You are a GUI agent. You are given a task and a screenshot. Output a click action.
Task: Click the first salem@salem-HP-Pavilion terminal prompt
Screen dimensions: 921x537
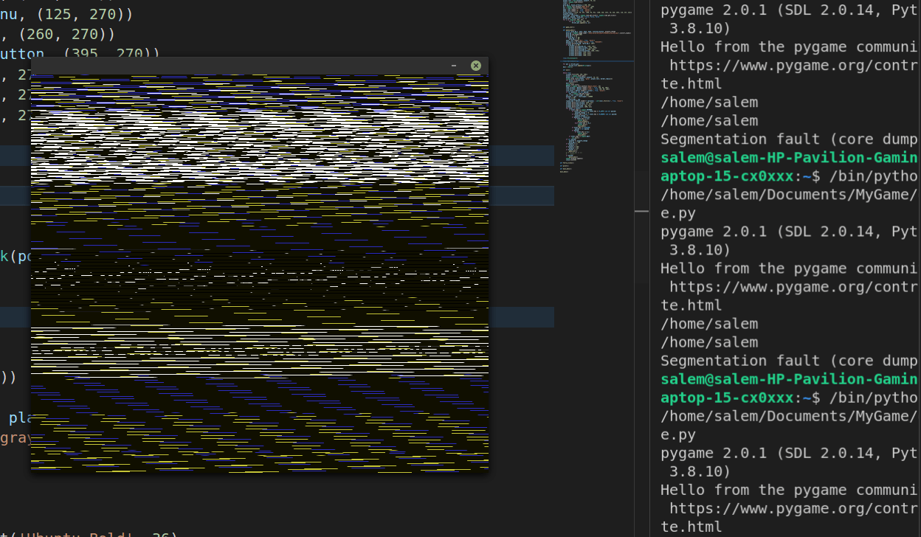tap(788, 157)
